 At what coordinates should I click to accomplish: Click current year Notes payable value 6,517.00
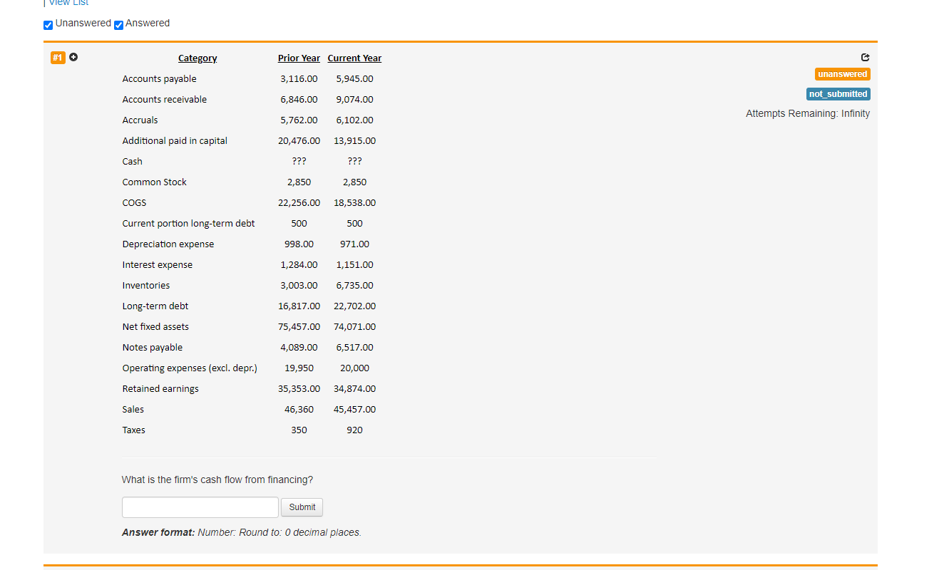(x=354, y=348)
